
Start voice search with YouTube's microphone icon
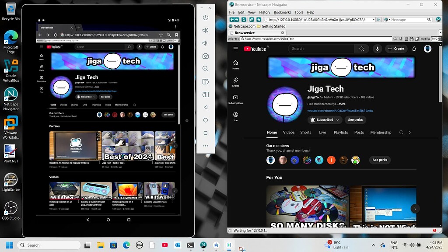point(377,49)
